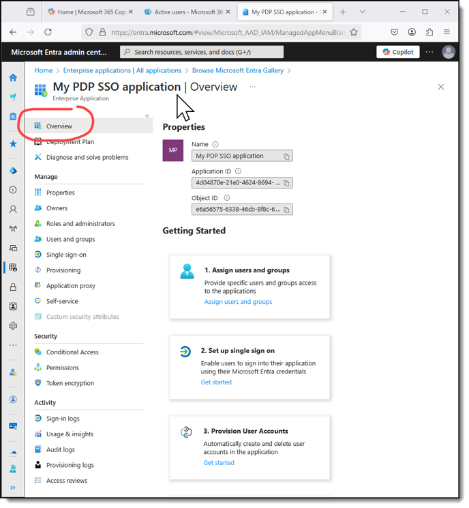Copy the Application ID value
469x508 pixels.
(x=286, y=183)
